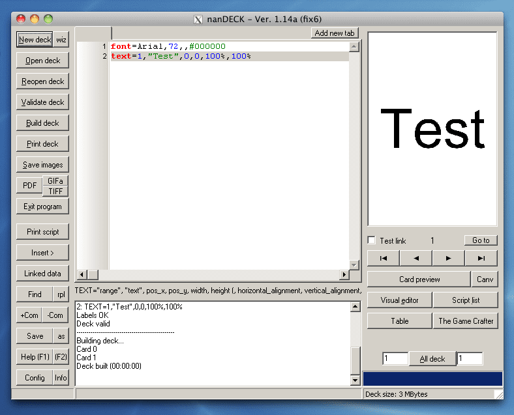This screenshot has width=514, height=415.
Task: Click the Save images button
Action: [42, 165]
